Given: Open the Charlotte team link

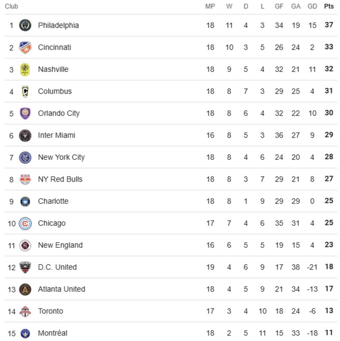Looking at the screenshot, I should click(x=53, y=201).
